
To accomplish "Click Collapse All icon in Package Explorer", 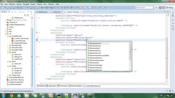I will pyautogui.click(x=25, y=15).
